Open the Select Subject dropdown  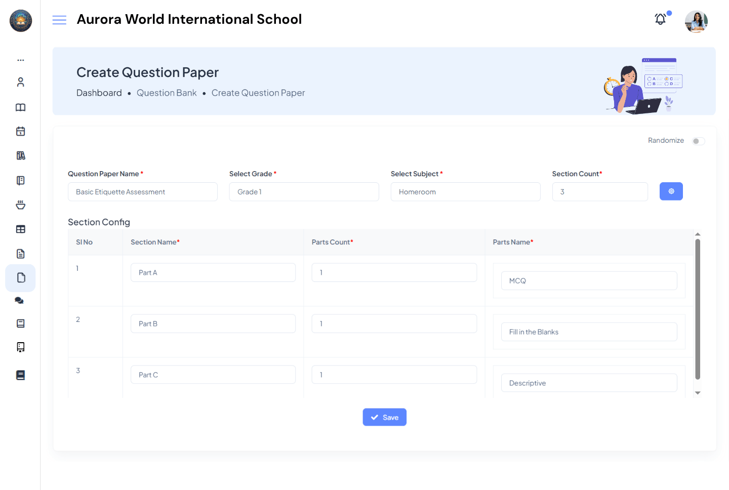coord(465,191)
